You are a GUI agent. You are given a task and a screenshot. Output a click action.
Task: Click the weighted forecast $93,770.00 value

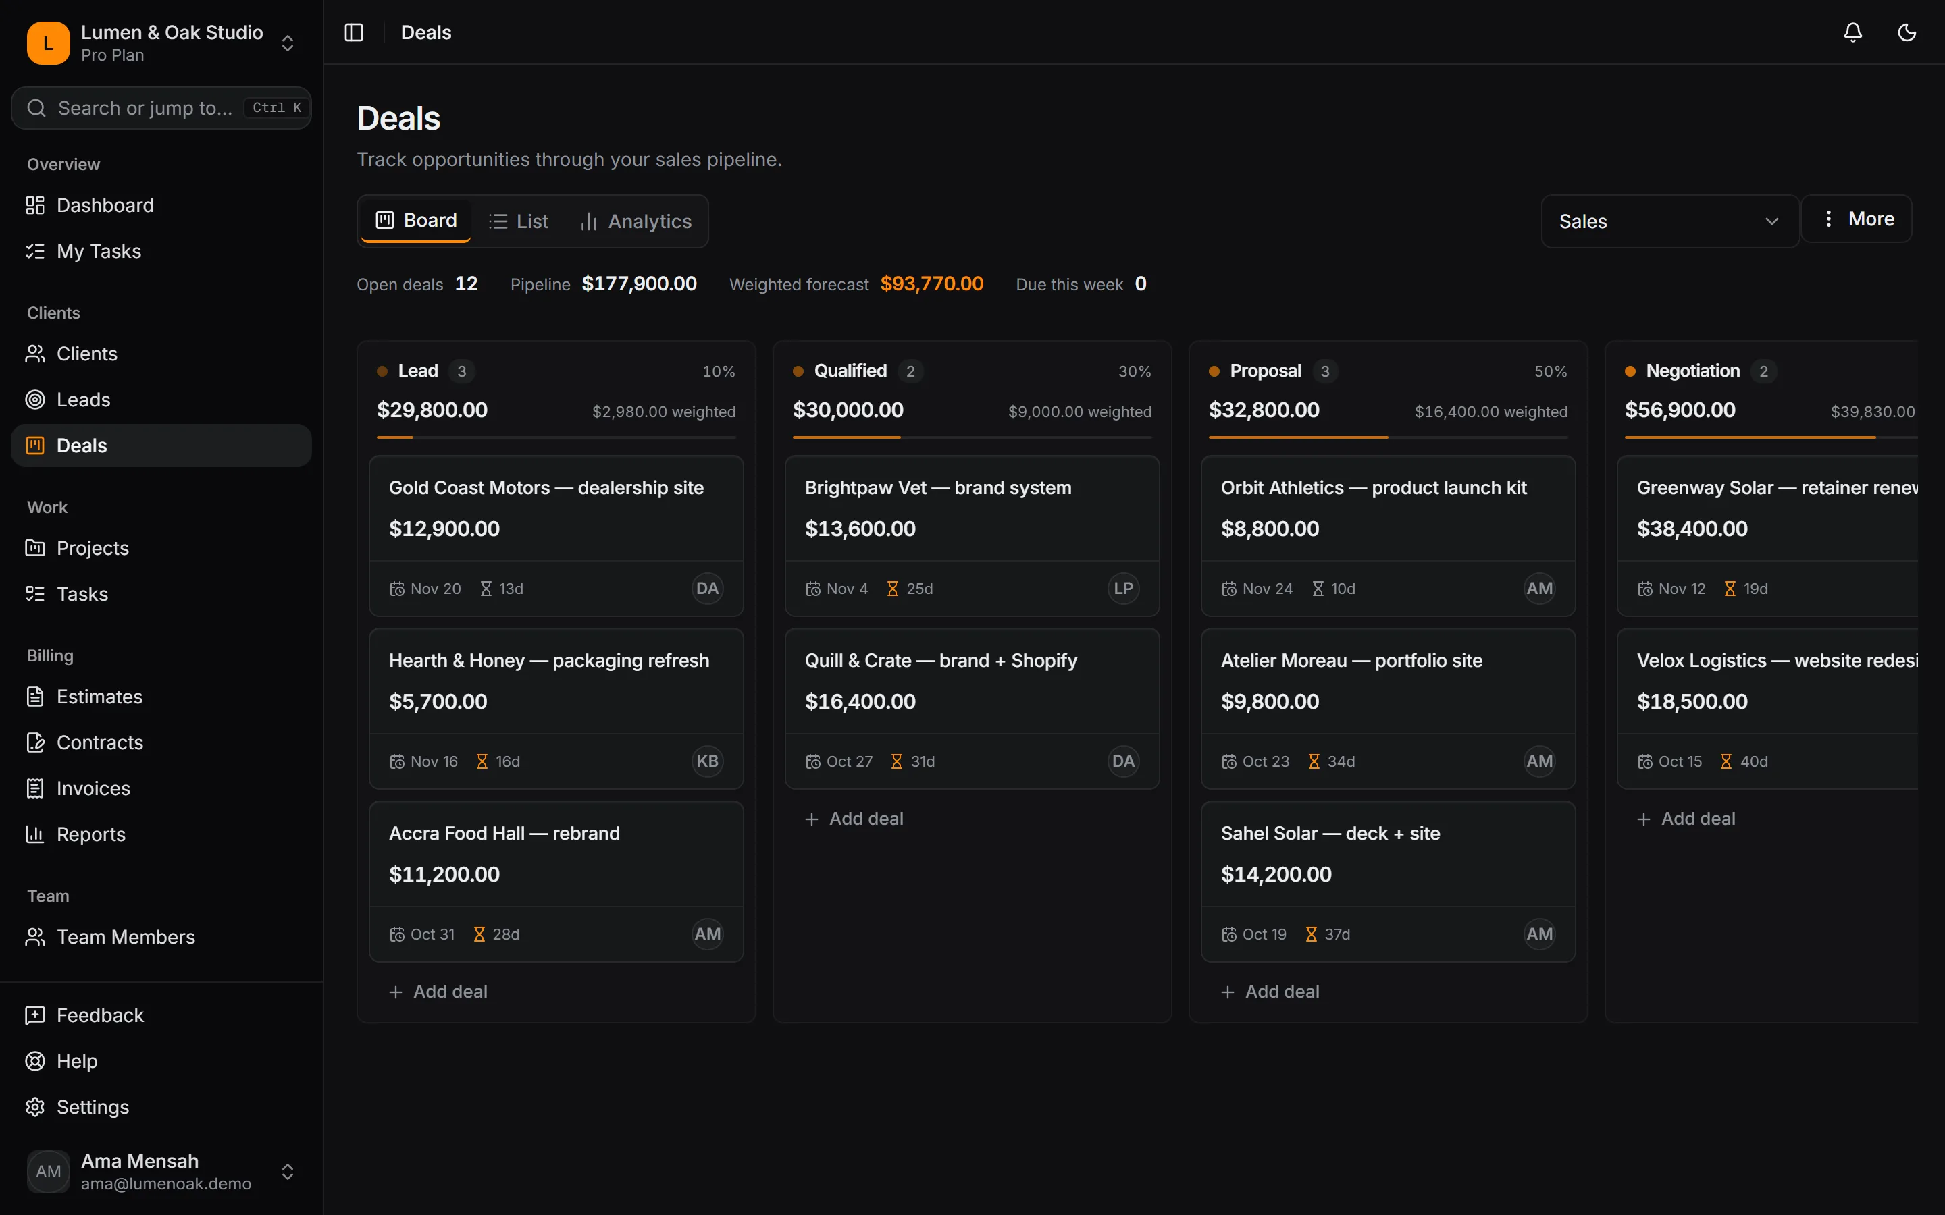931,283
